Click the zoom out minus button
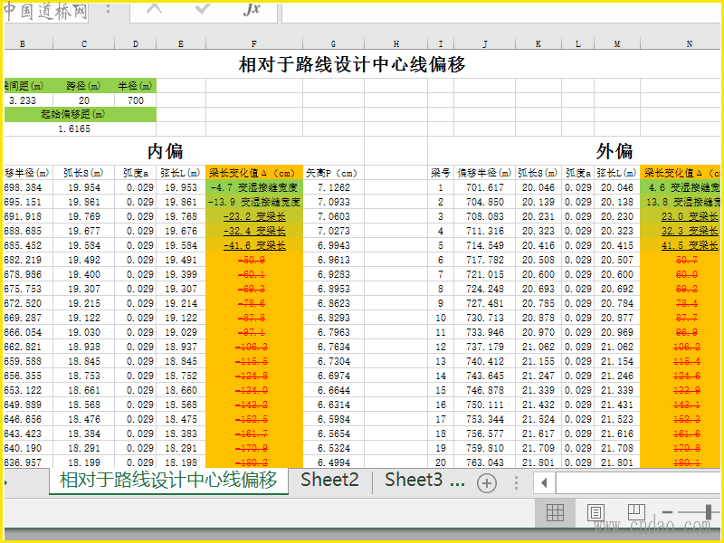This screenshot has width=724, height=543. coord(667,512)
